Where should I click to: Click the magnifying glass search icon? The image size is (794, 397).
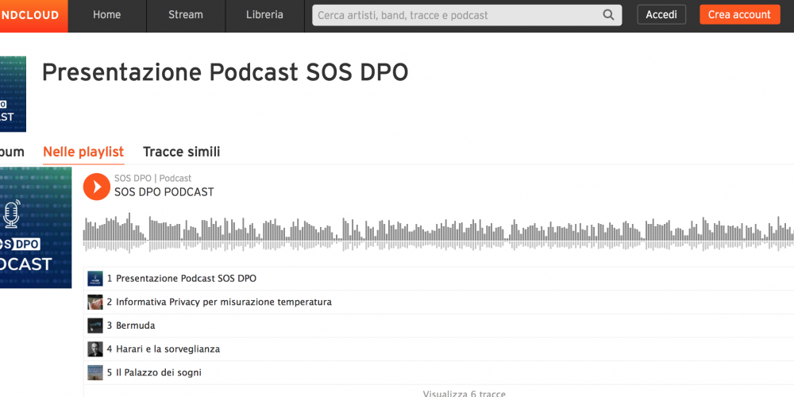pyautogui.click(x=609, y=15)
